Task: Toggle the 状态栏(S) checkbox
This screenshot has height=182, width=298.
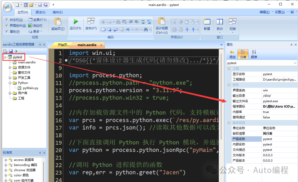Action: (x=7, y=20)
